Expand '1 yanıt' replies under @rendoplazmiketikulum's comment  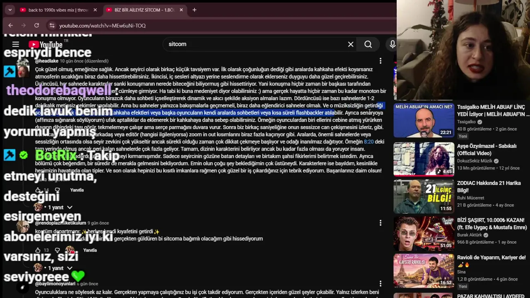[x=54, y=268]
